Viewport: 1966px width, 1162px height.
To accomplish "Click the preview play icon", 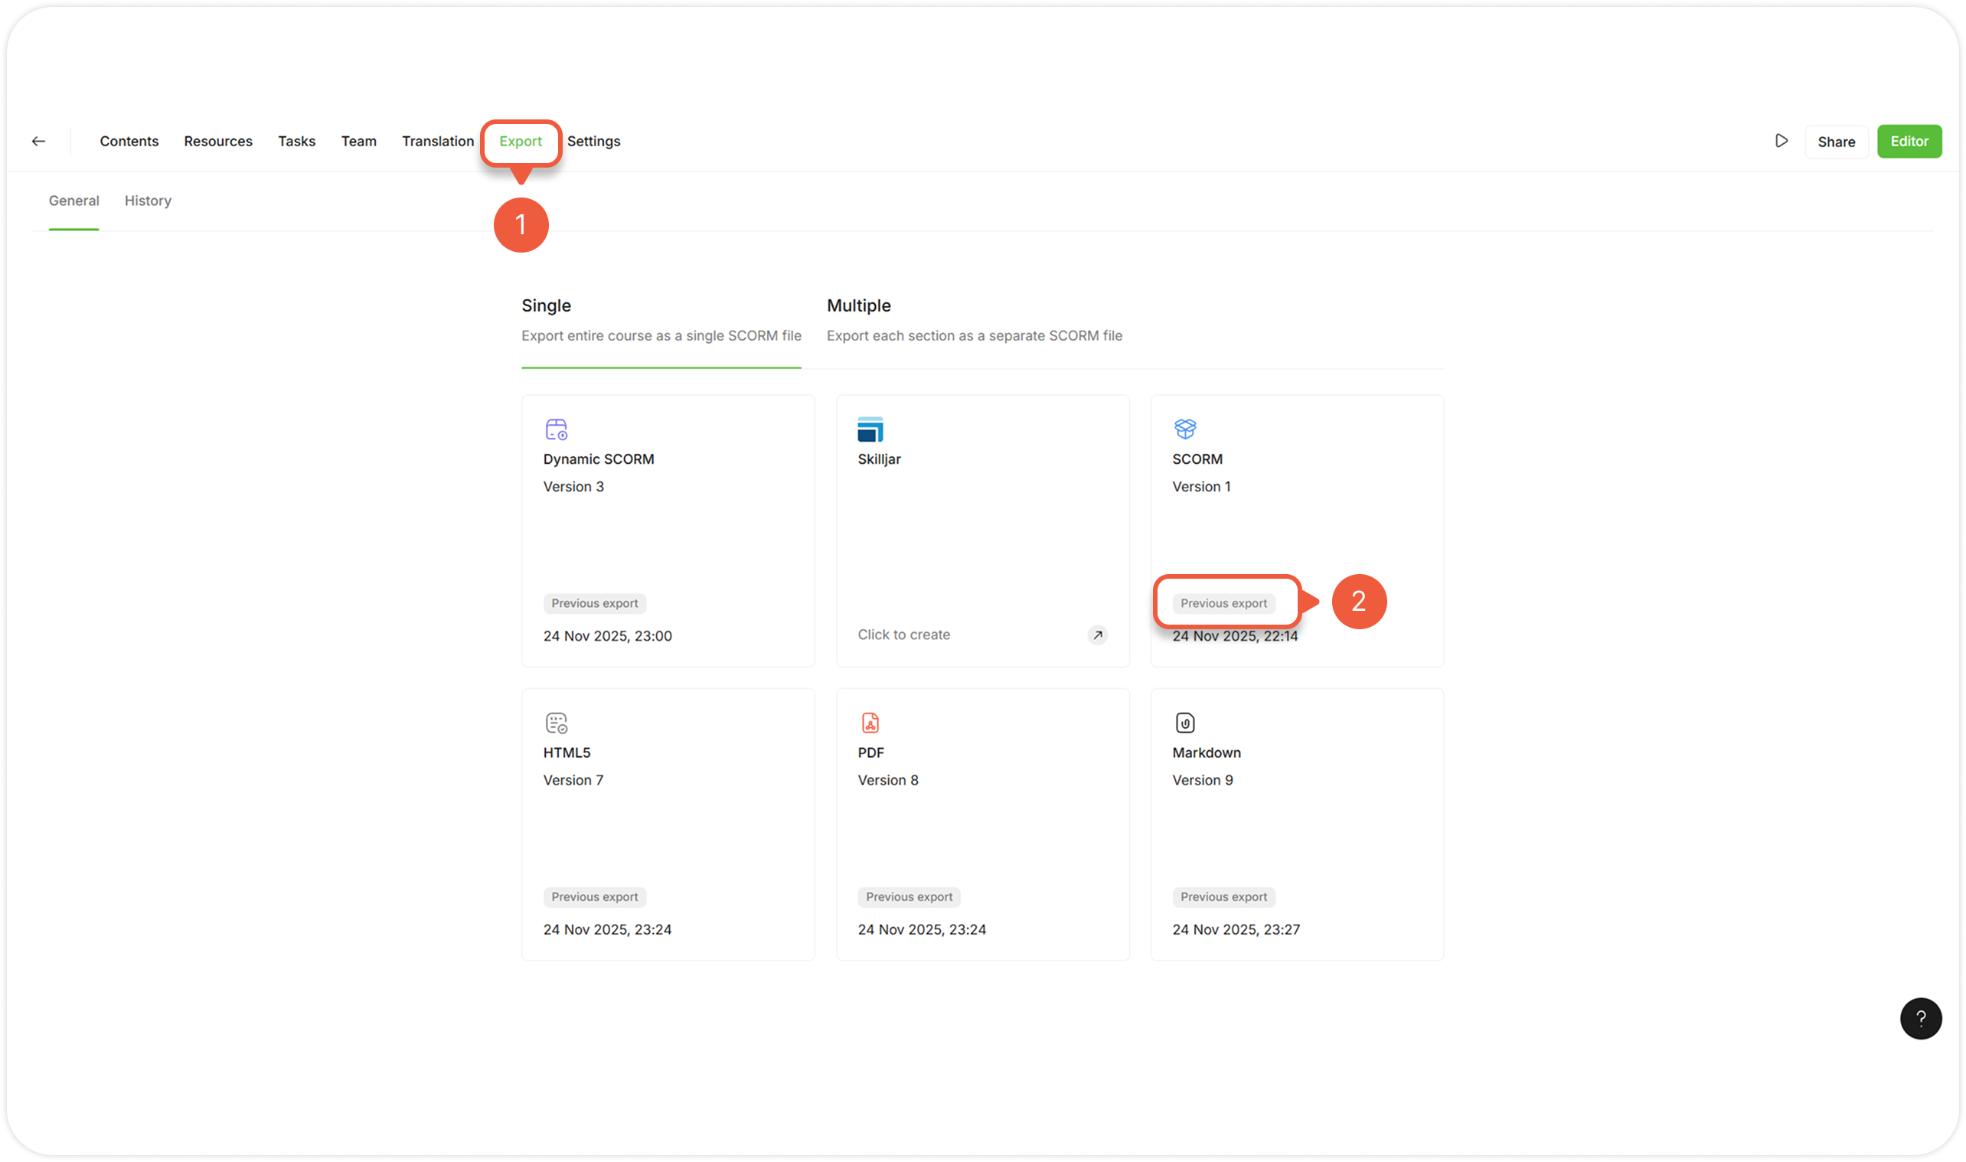I will tap(1781, 141).
